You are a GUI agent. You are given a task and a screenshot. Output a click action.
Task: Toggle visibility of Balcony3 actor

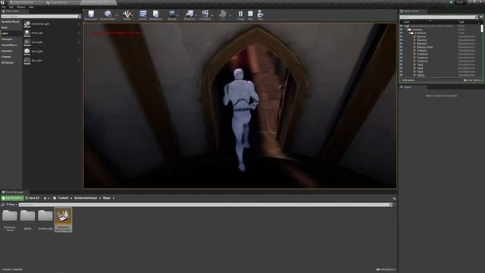(x=402, y=44)
